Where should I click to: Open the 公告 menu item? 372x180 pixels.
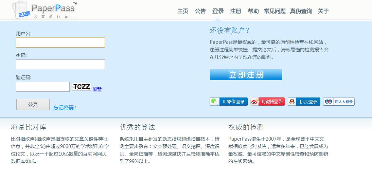pos(200,11)
